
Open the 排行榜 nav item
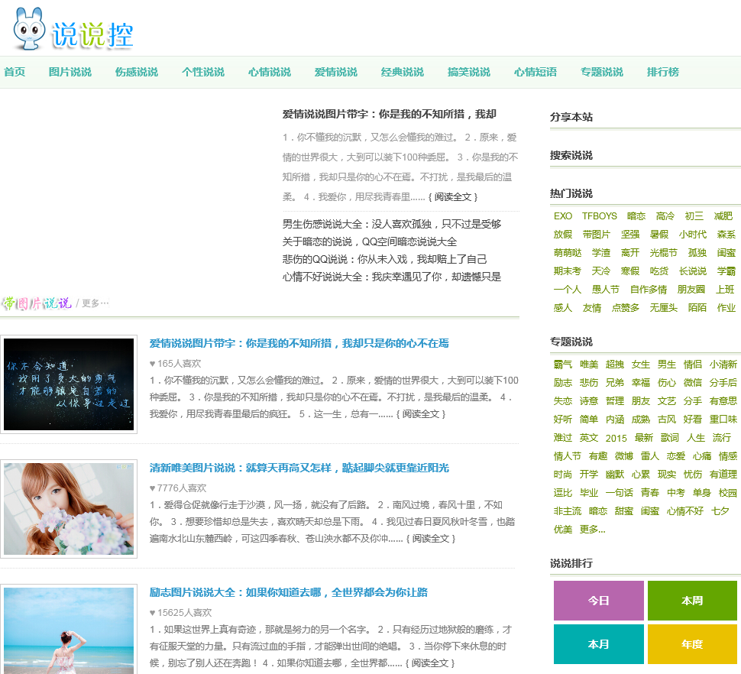pyautogui.click(x=663, y=72)
